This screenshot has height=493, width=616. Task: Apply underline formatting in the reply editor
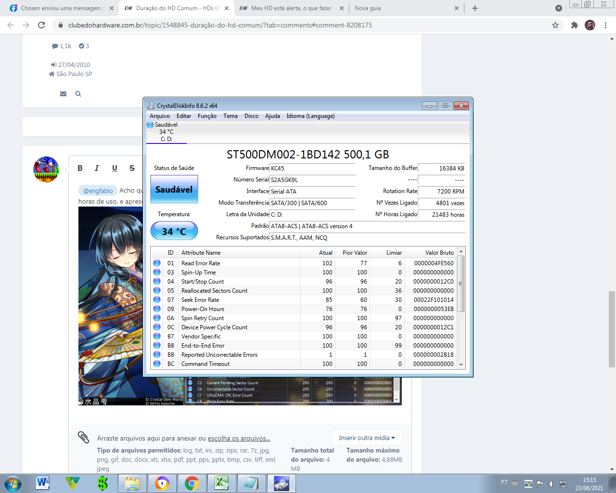point(115,168)
